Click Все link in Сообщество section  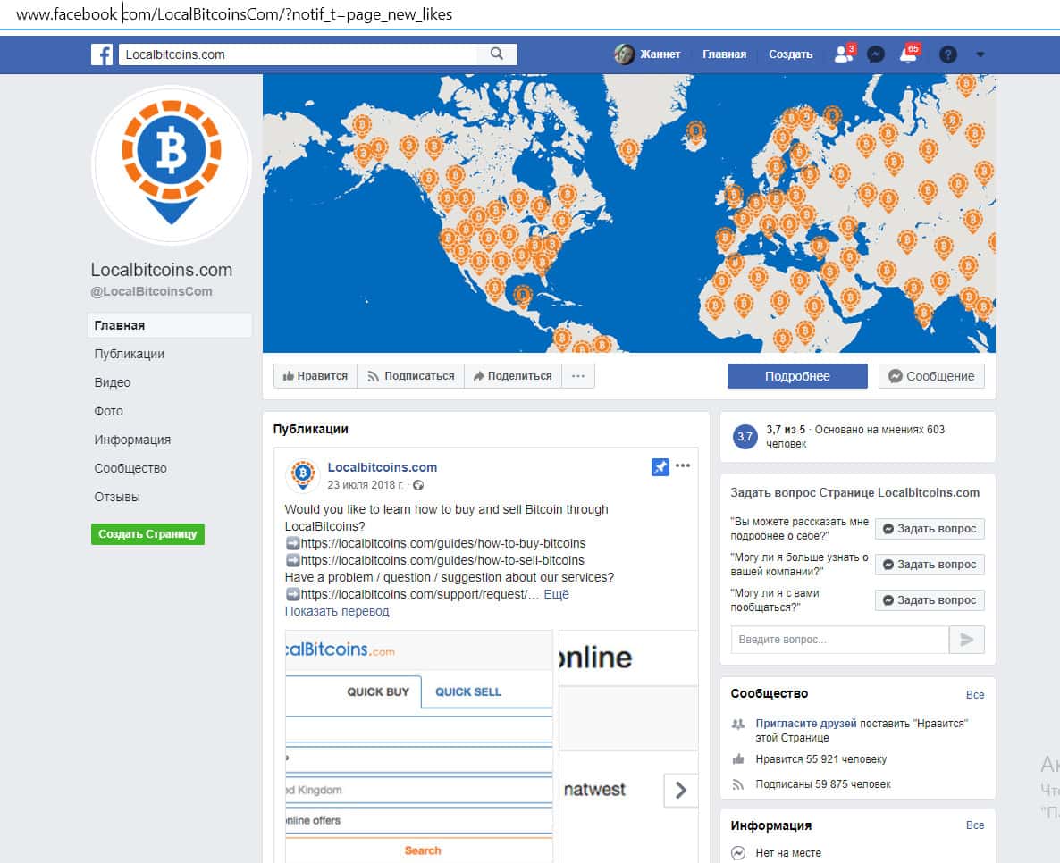point(975,695)
